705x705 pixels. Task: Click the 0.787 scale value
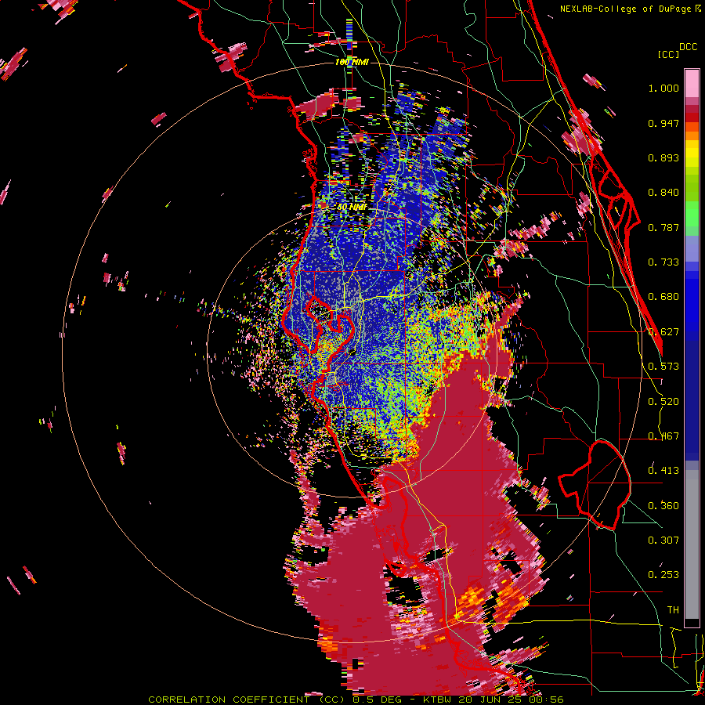[x=663, y=227]
